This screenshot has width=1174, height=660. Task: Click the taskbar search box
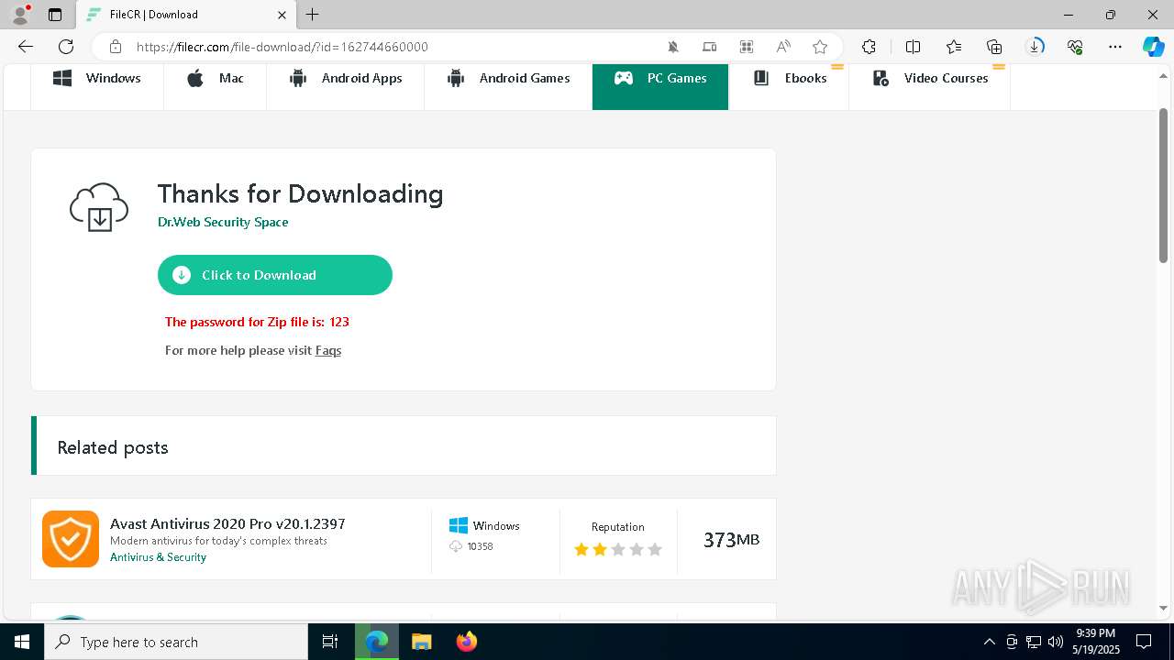176,642
